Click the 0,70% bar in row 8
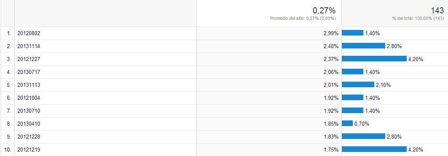The width and height of the screenshot is (448, 156). (347, 123)
